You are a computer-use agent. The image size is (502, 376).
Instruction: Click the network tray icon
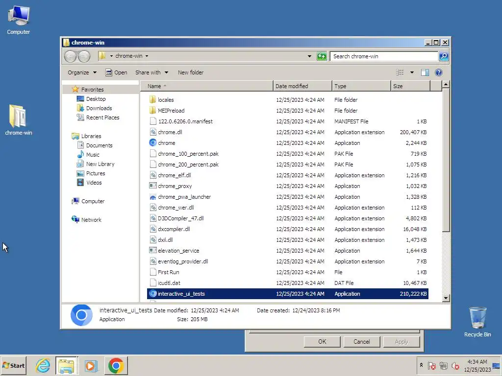pyautogui.click(x=443, y=366)
